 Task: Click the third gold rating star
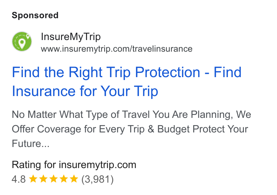pos(53,179)
